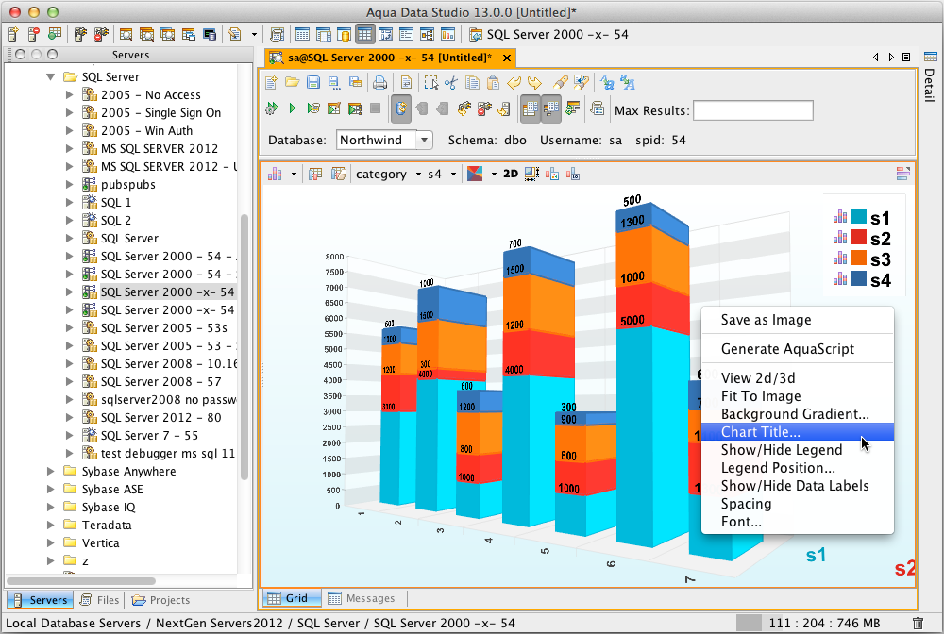
Task: Toggle the chart legend show/hide icon
Action: click(x=552, y=174)
